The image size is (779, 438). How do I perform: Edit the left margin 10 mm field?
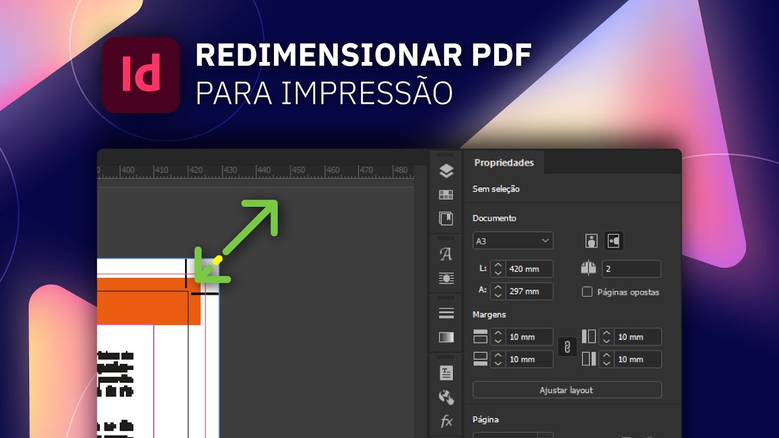coord(637,336)
